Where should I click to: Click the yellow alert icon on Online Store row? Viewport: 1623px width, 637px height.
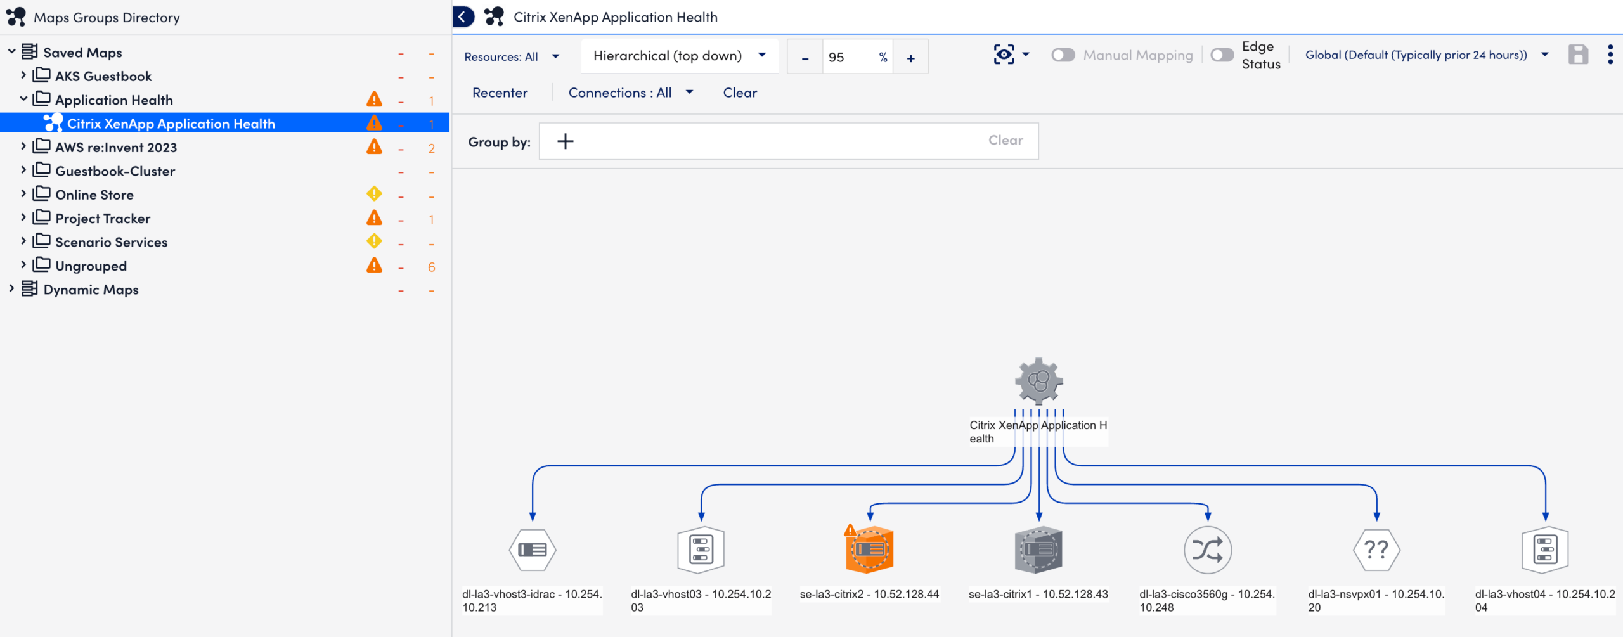pyautogui.click(x=374, y=194)
